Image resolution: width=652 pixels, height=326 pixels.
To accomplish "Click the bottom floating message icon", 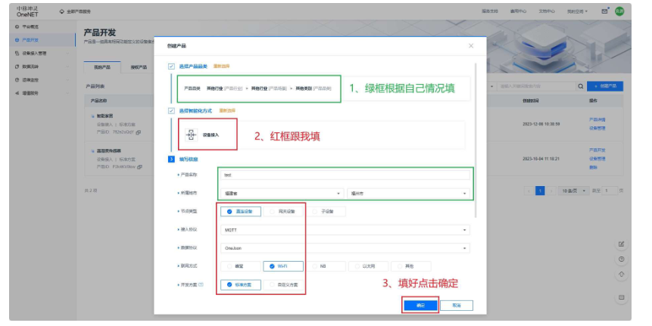I will pos(621,297).
